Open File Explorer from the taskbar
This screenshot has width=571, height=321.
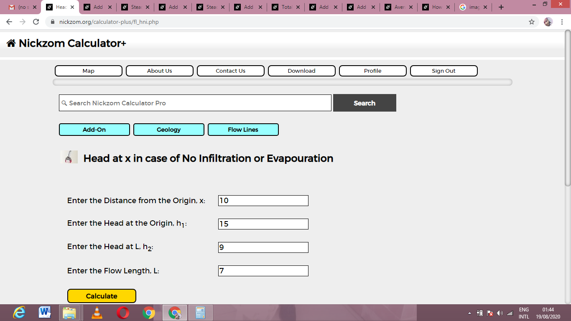(x=69, y=313)
